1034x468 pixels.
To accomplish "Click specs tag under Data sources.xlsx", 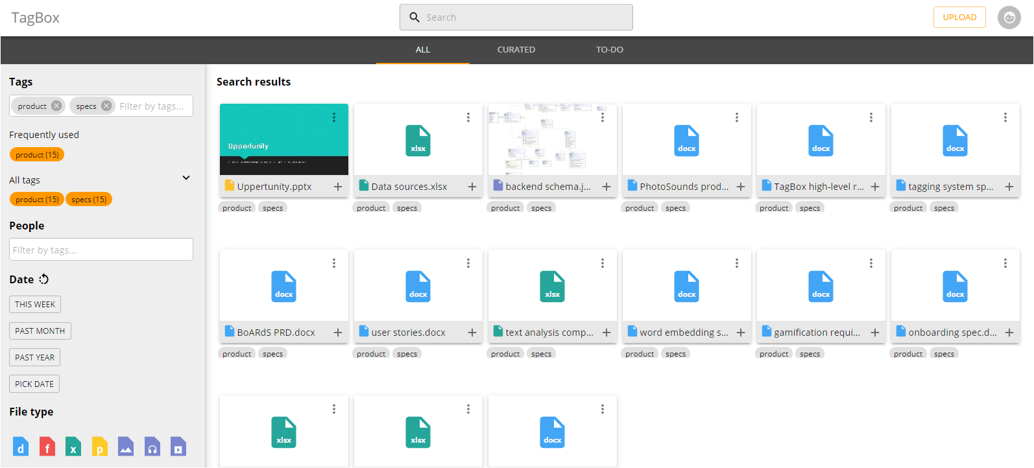I will pyautogui.click(x=407, y=207).
